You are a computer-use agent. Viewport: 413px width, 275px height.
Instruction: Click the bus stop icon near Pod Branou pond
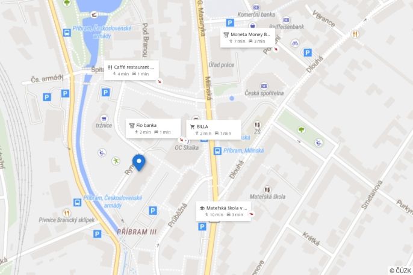[x=67, y=32]
